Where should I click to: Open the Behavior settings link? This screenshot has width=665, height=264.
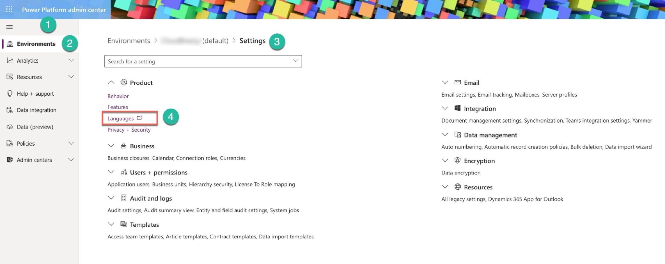tap(118, 96)
